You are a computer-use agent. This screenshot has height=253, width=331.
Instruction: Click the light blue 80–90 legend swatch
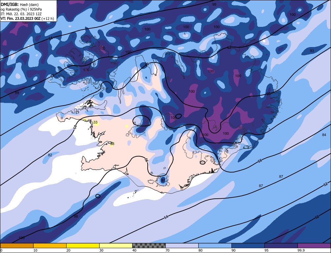(x=215, y=245)
